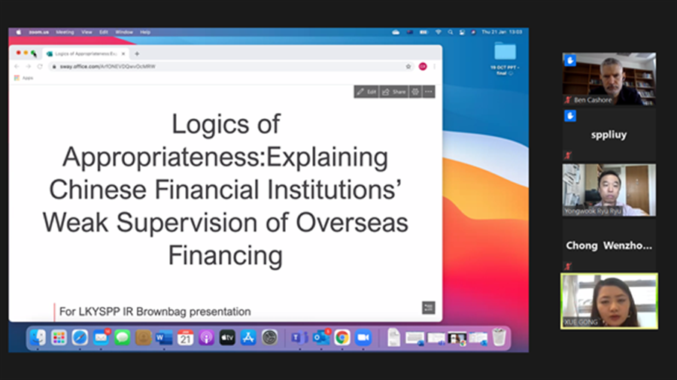
Task: Open the Meeting menu in menu bar
Action: click(65, 32)
